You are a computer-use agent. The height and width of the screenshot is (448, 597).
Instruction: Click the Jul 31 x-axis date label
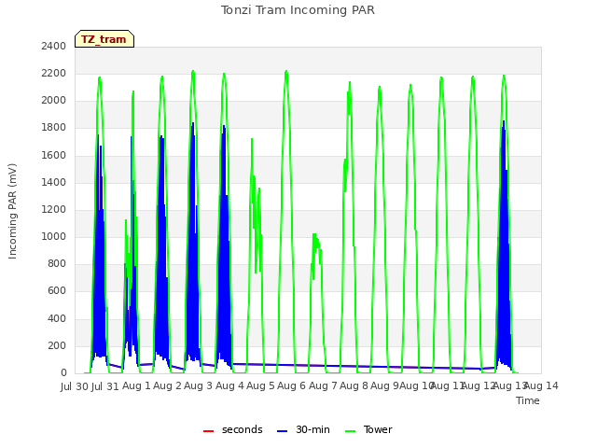tap(105, 386)
